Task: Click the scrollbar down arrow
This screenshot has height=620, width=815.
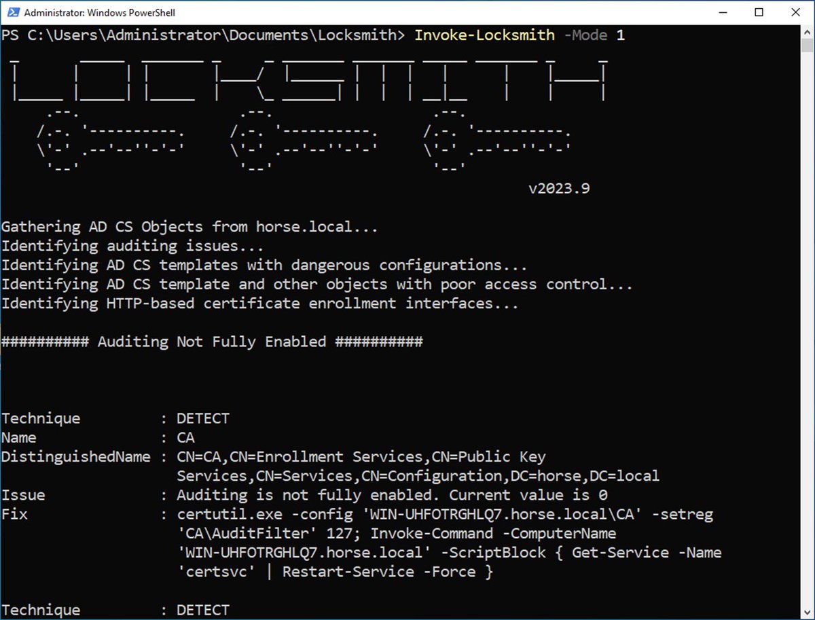Action: [807, 613]
